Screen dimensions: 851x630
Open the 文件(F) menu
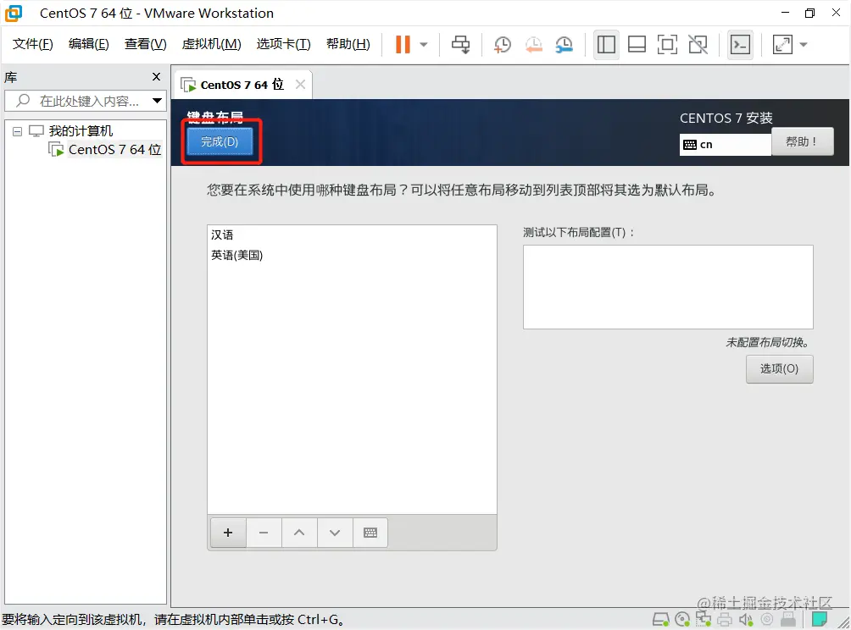pos(32,44)
